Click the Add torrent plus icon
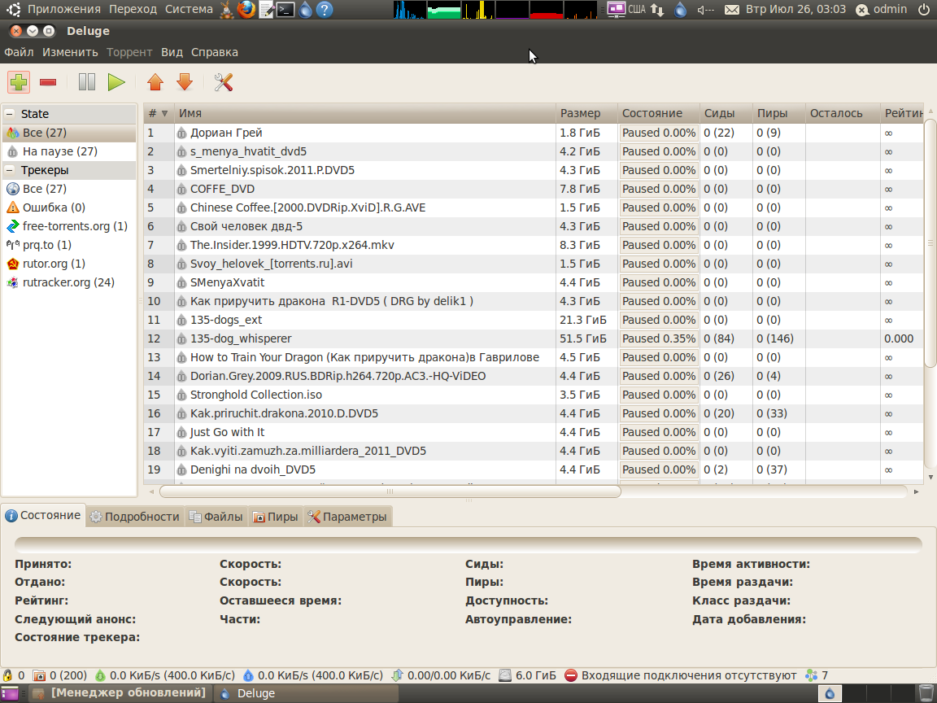This screenshot has height=703, width=937. pyautogui.click(x=19, y=82)
